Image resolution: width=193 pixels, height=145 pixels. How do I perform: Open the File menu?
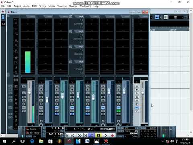click(3, 6)
